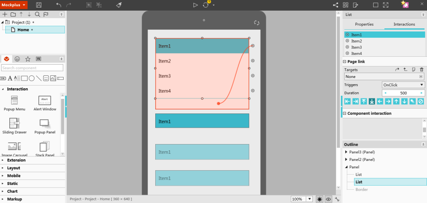Viewport: 427px width, 203px height.
Task: Choose the push-down transition animation
Action: [x=372, y=101]
